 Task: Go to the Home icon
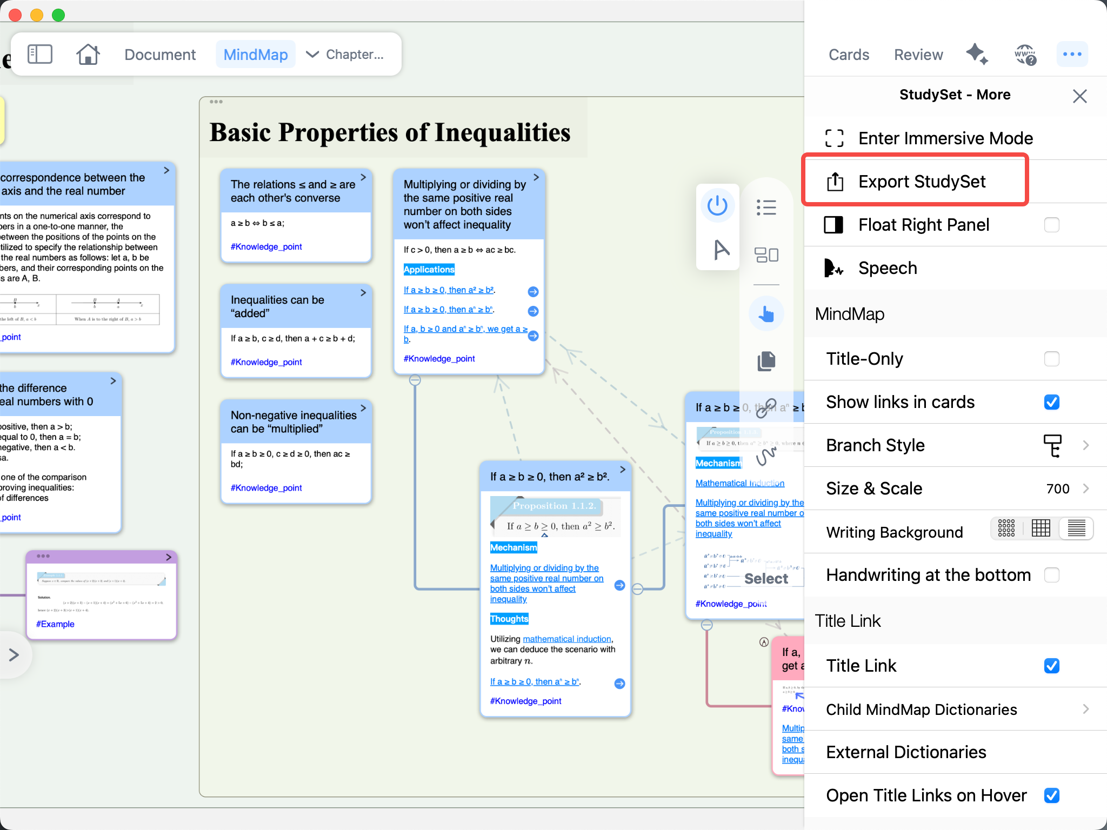[88, 55]
